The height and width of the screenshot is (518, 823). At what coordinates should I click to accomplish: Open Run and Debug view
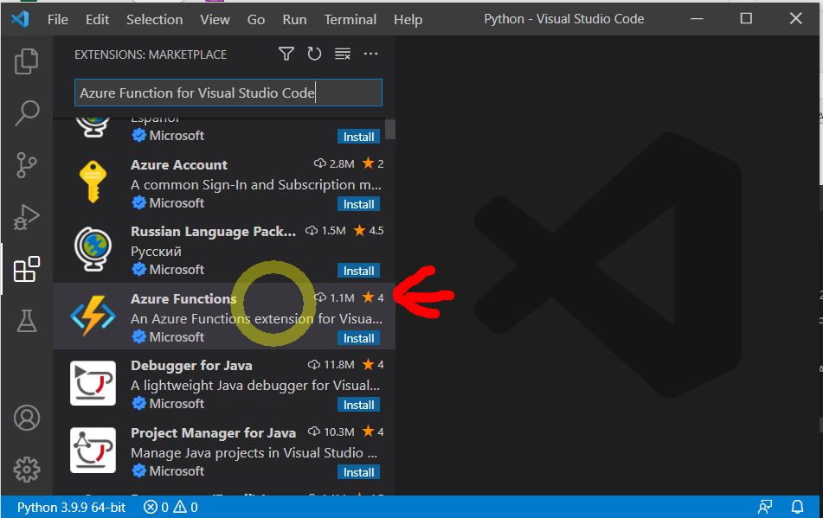tap(26, 217)
